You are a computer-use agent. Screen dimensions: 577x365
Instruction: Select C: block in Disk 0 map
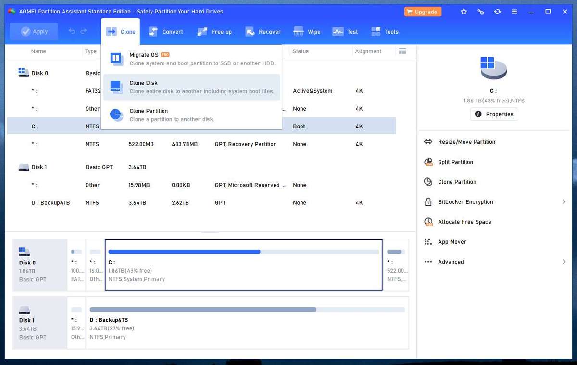(243, 265)
